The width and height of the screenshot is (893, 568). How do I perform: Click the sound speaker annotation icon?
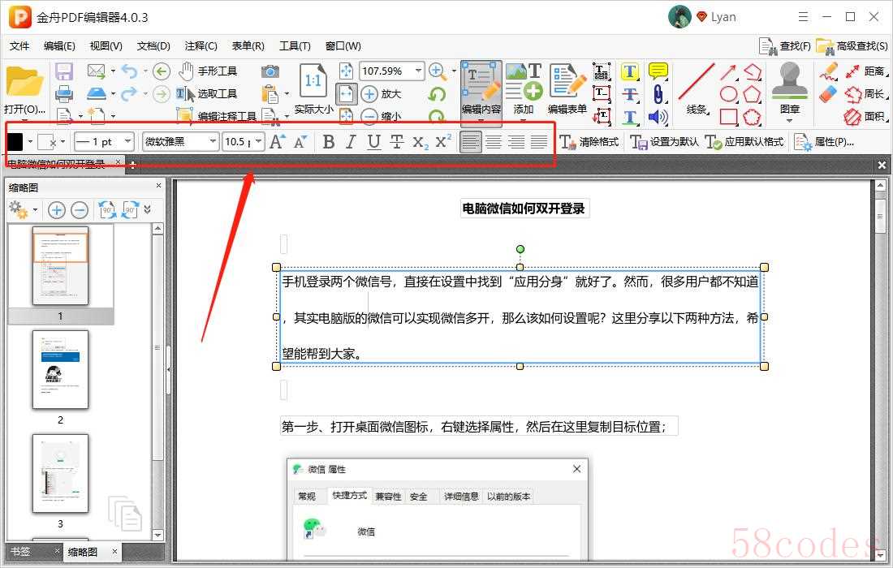658,117
